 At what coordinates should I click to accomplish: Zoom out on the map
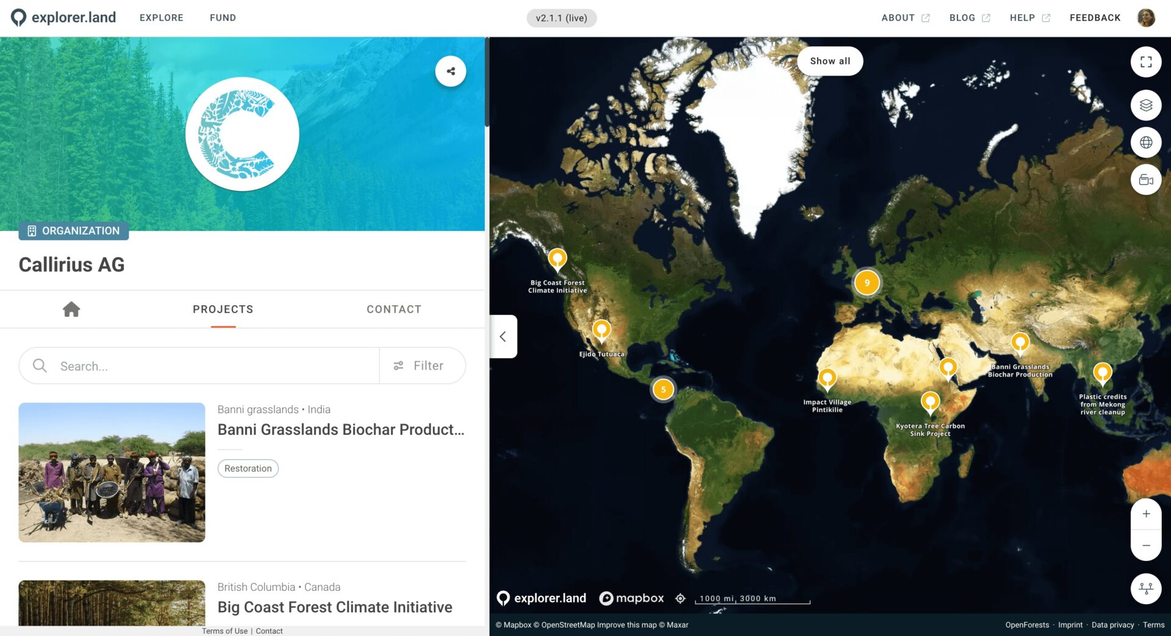point(1146,545)
